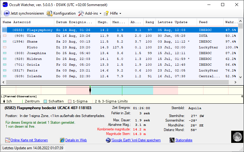Toggle the status box for Ulla
This screenshot has width=244, height=152.
click(x=5, y=36)
